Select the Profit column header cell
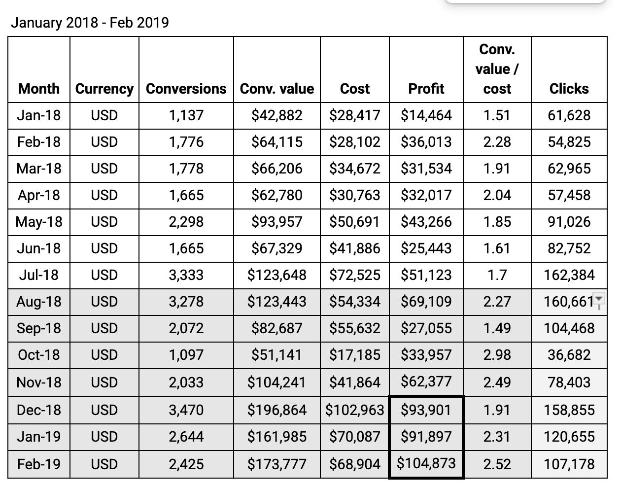The width and height of the screenshot is (621, 486). (x=426, y=89)
